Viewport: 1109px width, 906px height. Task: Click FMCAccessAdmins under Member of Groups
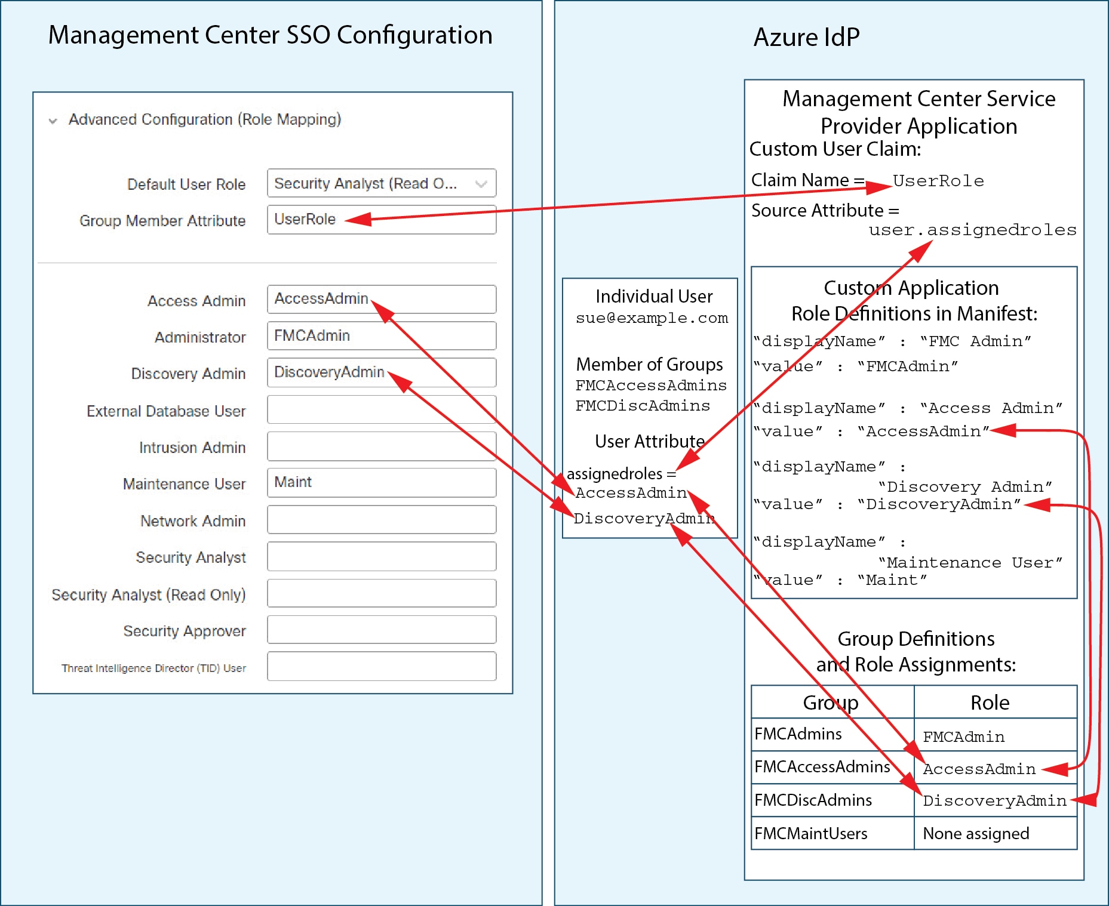coord(651,386)
